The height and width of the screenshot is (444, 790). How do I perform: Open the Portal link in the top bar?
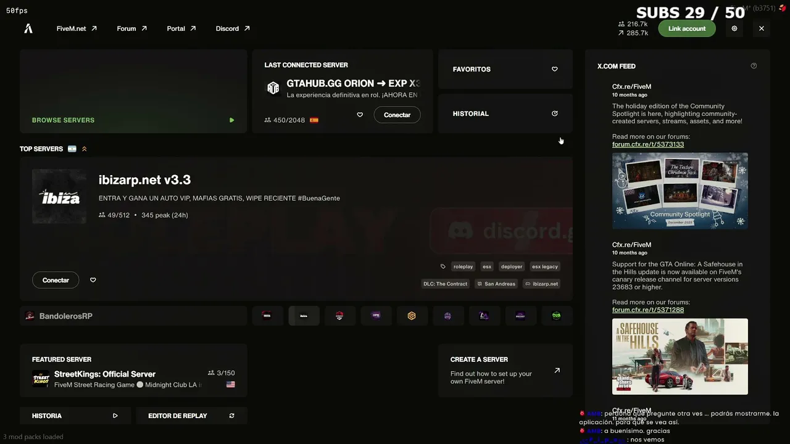[181, 28]
